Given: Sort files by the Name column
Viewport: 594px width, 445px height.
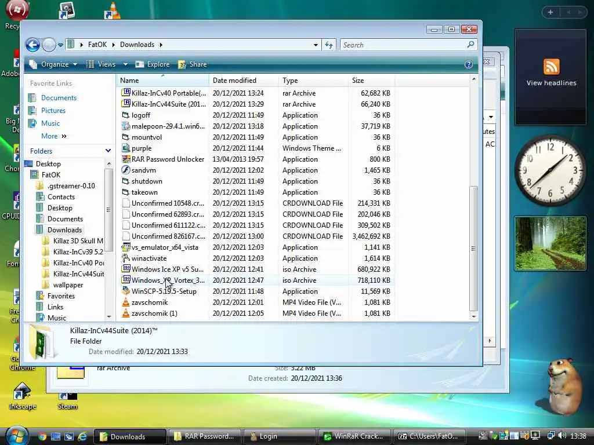Looking at the screenshot, I should click(162, 80).
